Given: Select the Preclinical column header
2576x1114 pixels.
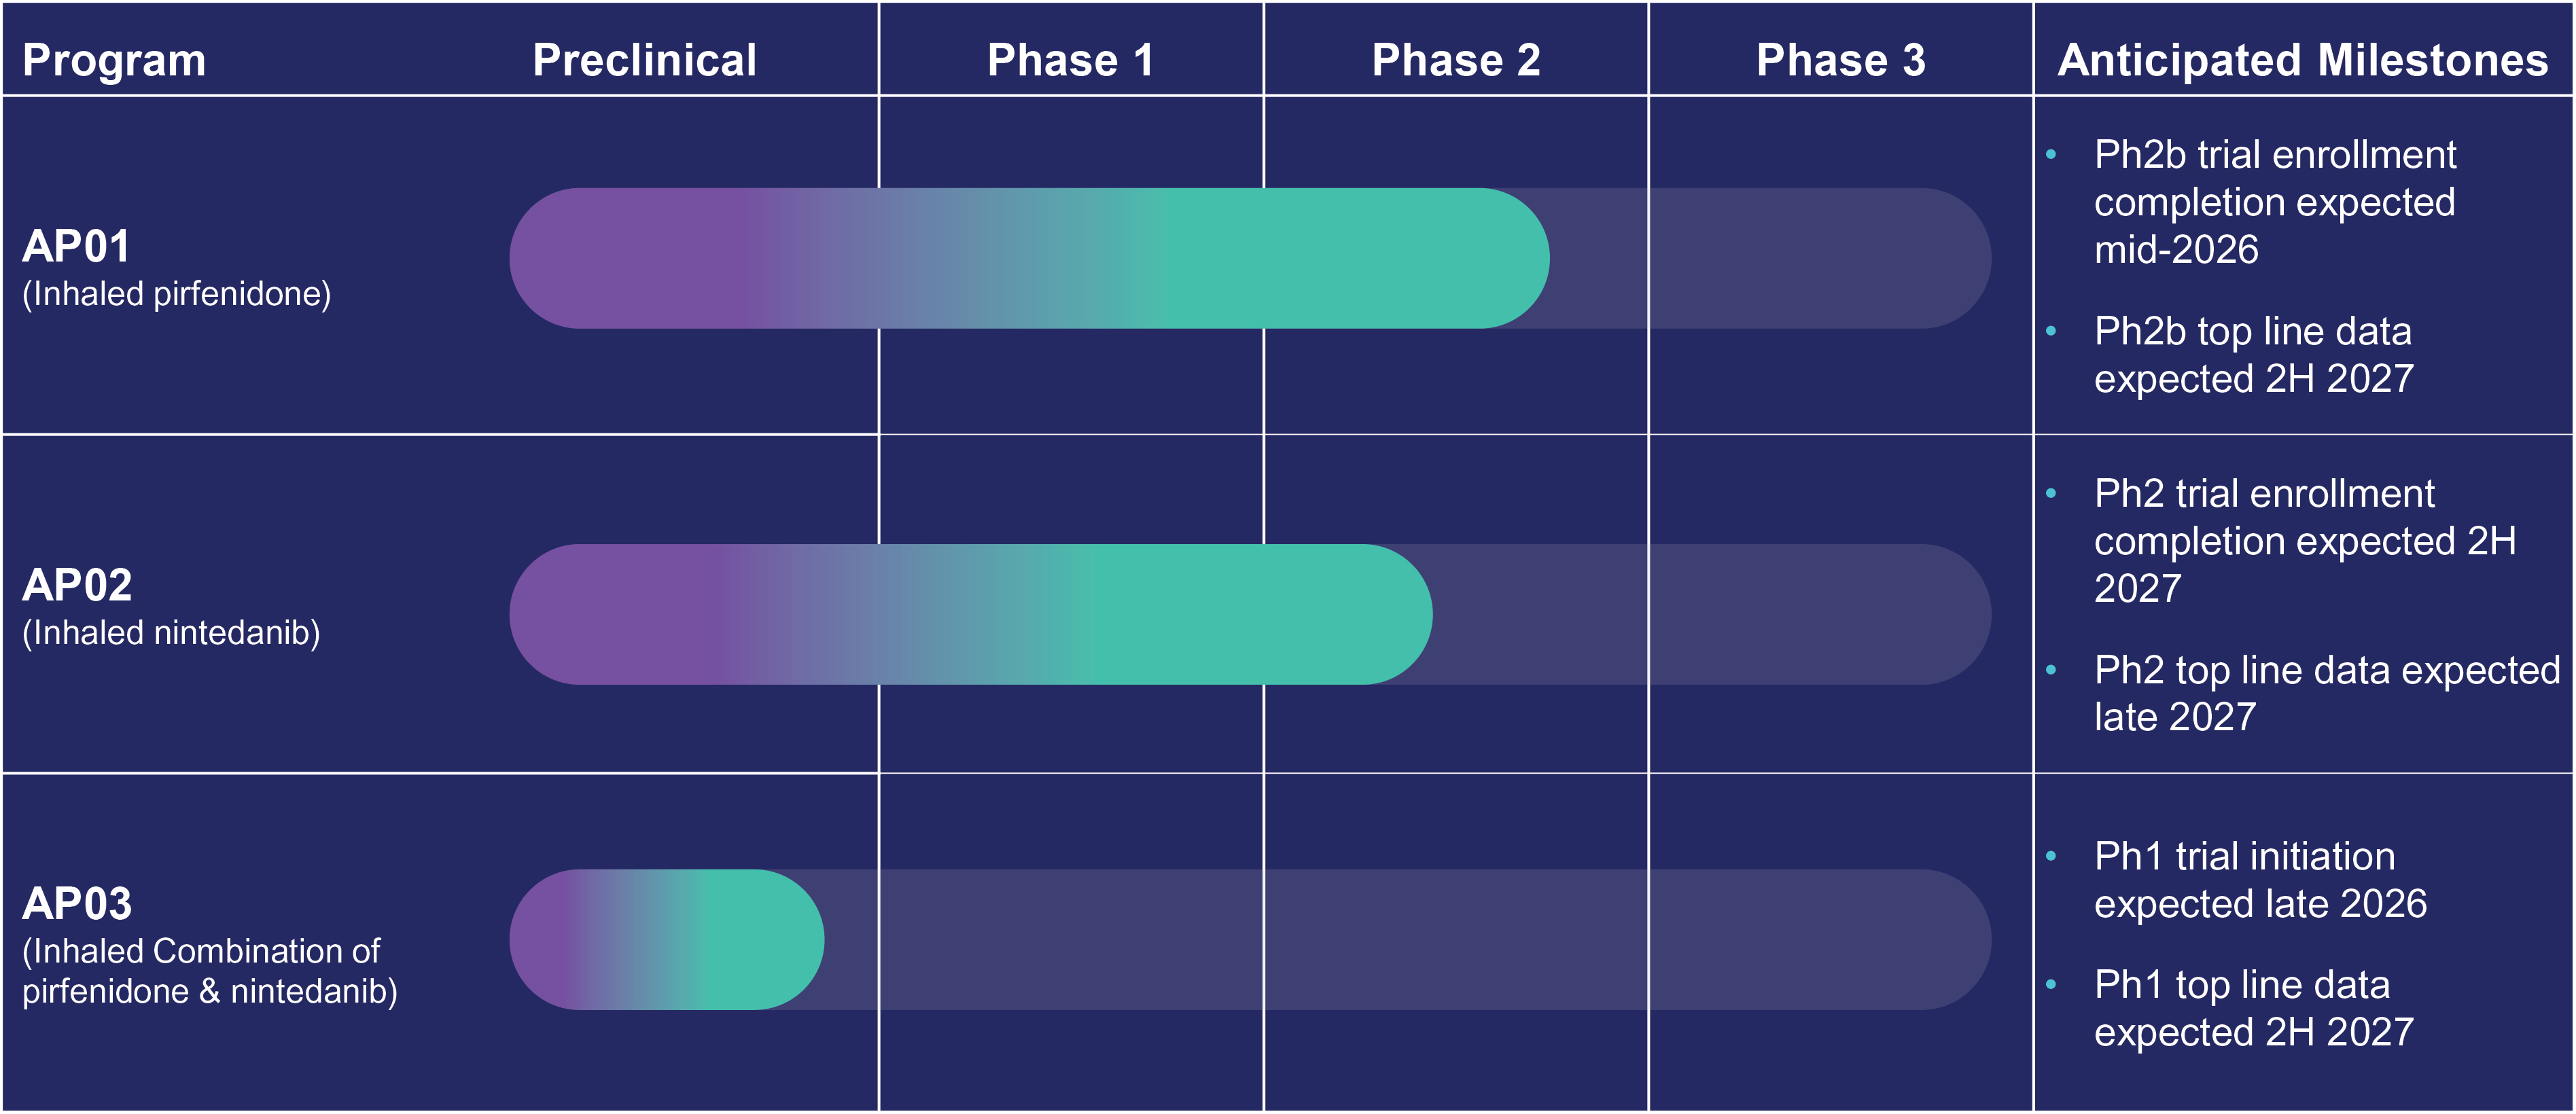Looking at the screenshot, I should tap(645, 60).
